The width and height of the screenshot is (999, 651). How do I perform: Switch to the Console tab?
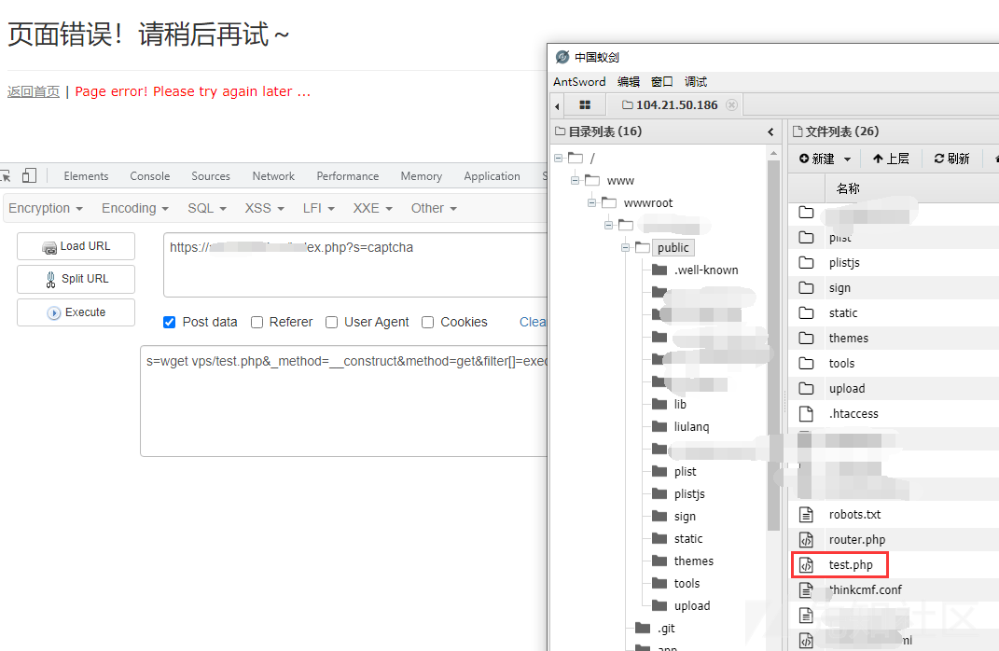point(150,176)
